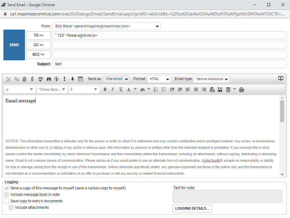Toggle bold formatting
This screenshot has height=218, width=290.
(105, 90)
